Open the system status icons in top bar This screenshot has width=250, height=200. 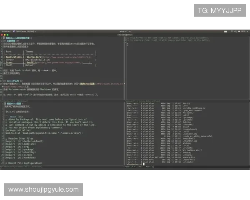(x=238, y=31)
